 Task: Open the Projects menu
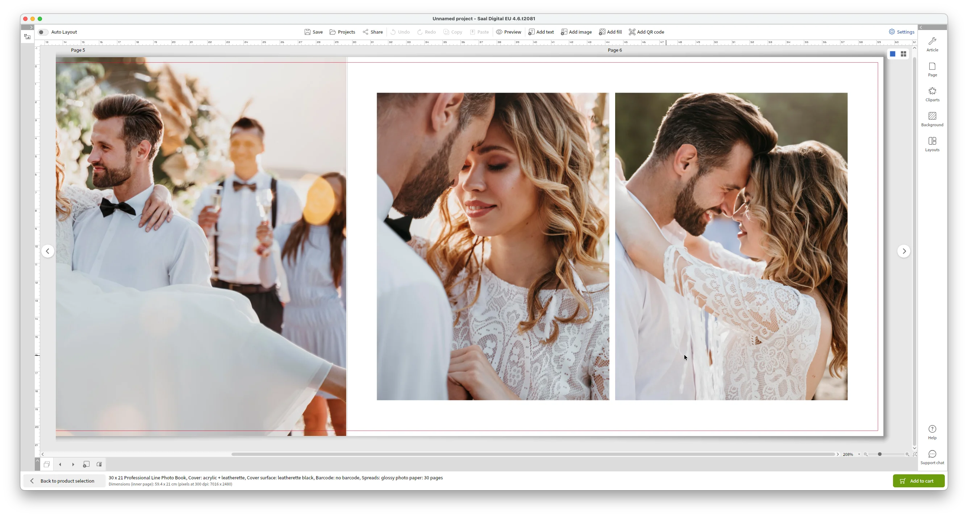click(x=342, y=32)
